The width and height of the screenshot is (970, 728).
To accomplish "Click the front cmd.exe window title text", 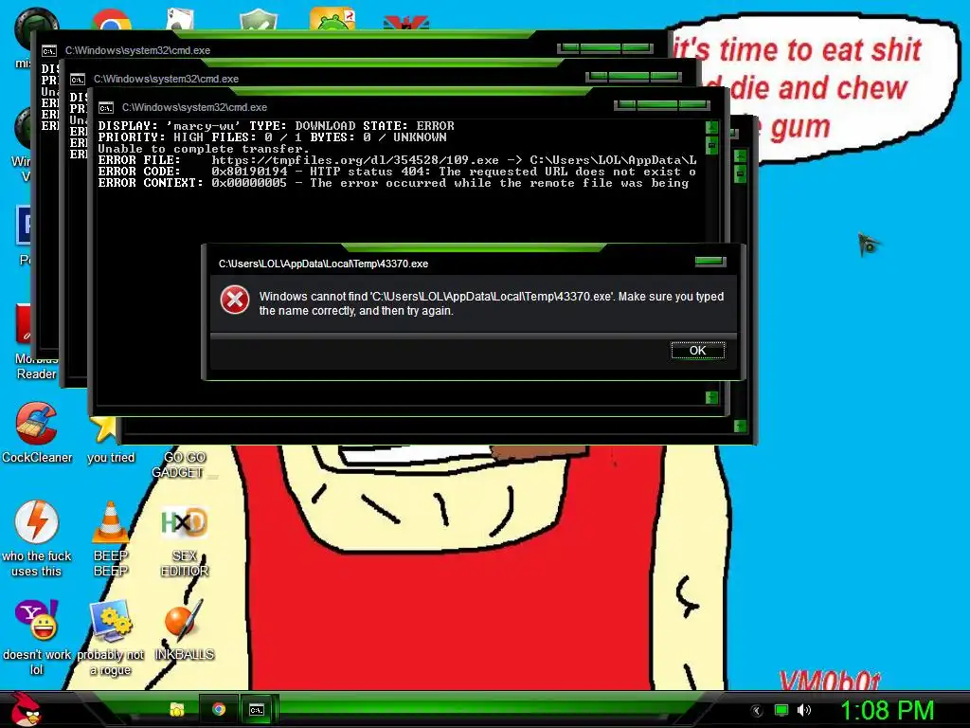I will pos(194,107).
